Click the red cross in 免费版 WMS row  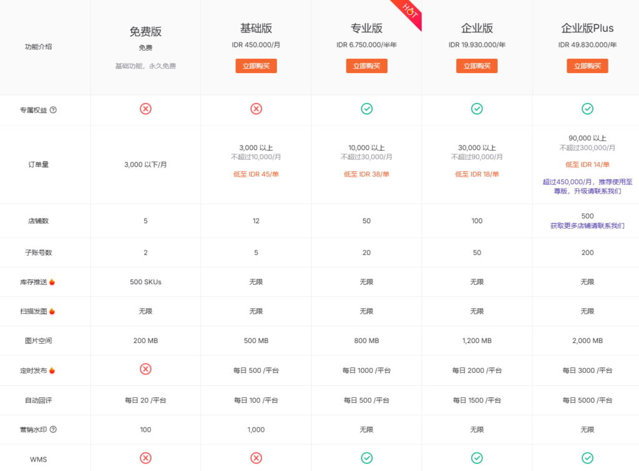(x=145, y=459)
